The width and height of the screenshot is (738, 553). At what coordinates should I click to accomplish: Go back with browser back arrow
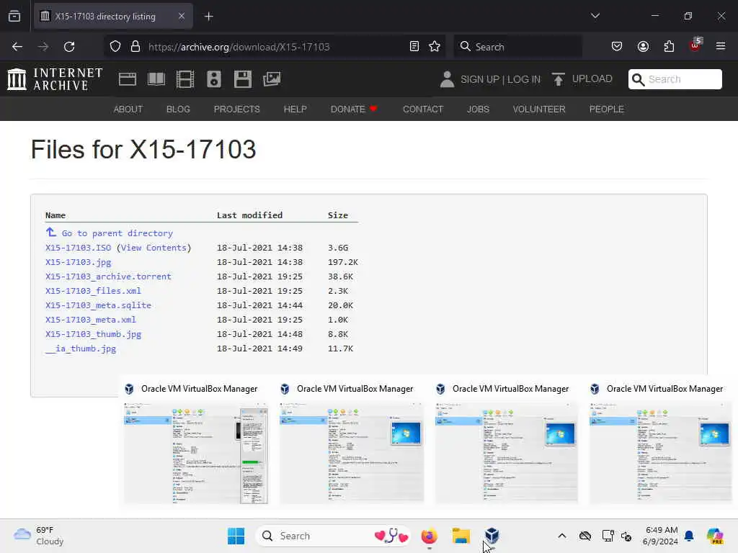tap(17, 47)
